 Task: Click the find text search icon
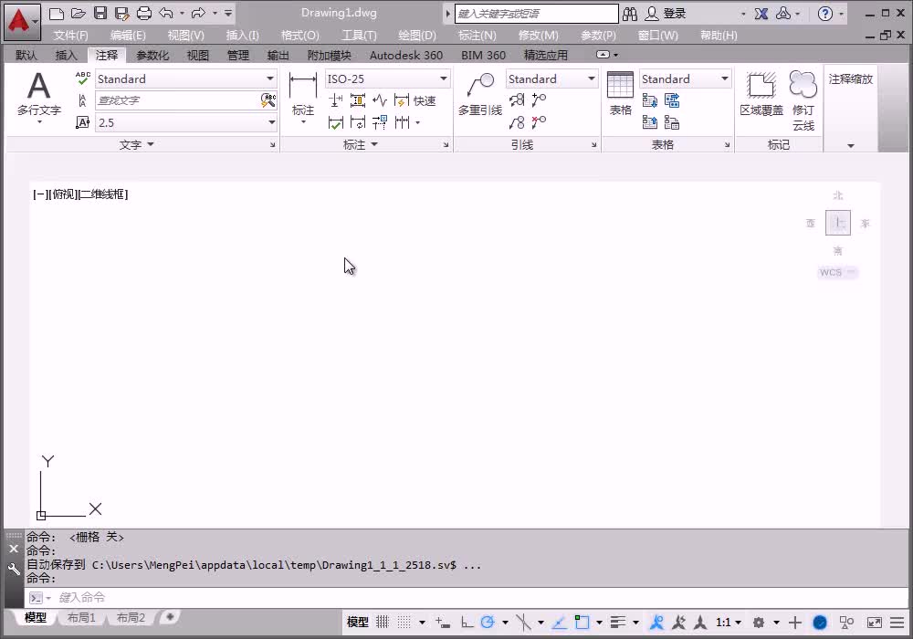268,100
